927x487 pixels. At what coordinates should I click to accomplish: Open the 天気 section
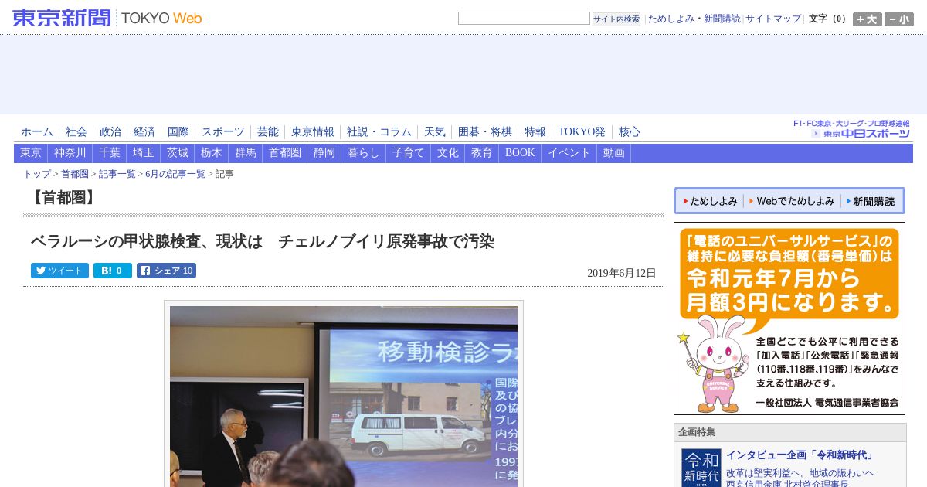(434, 132)
